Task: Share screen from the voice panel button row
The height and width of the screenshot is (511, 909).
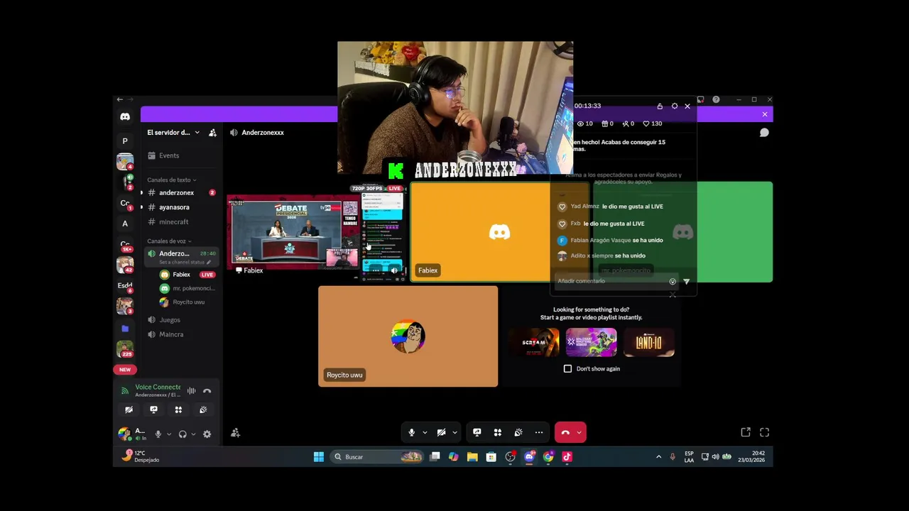Action: (153, 410)
